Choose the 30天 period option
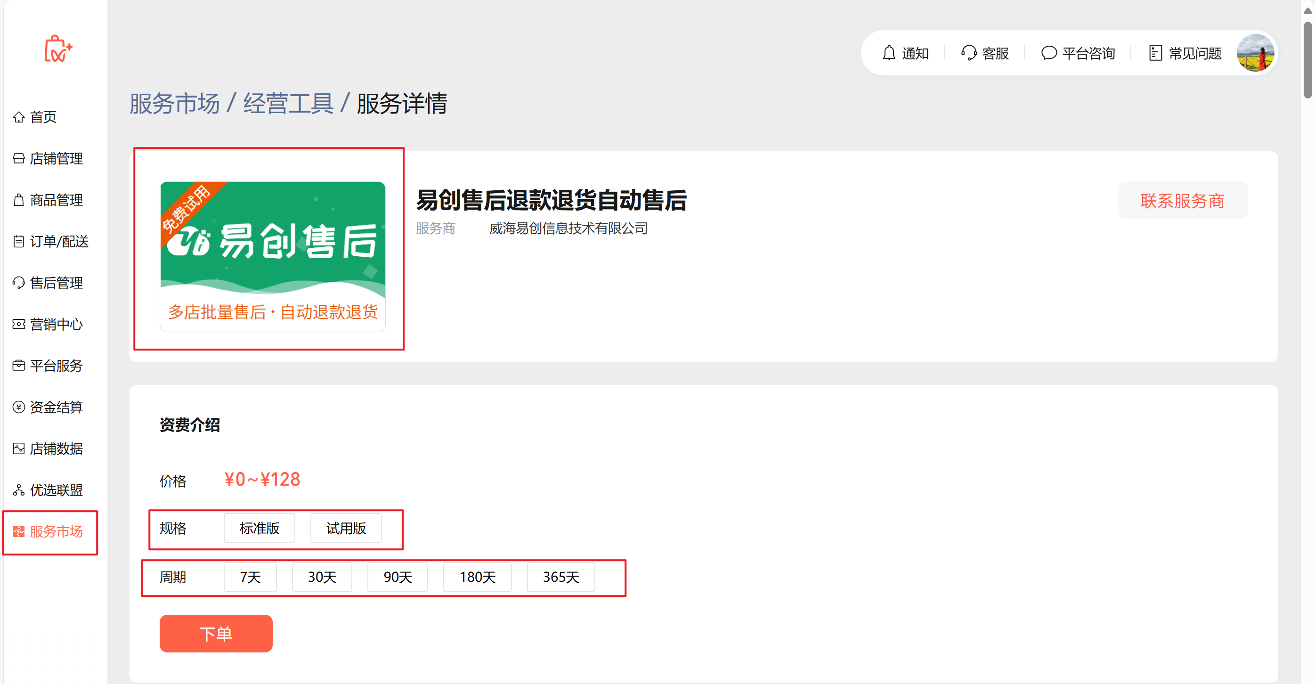The height and width of the screenshot is (684, 1315). click(322, 578)
